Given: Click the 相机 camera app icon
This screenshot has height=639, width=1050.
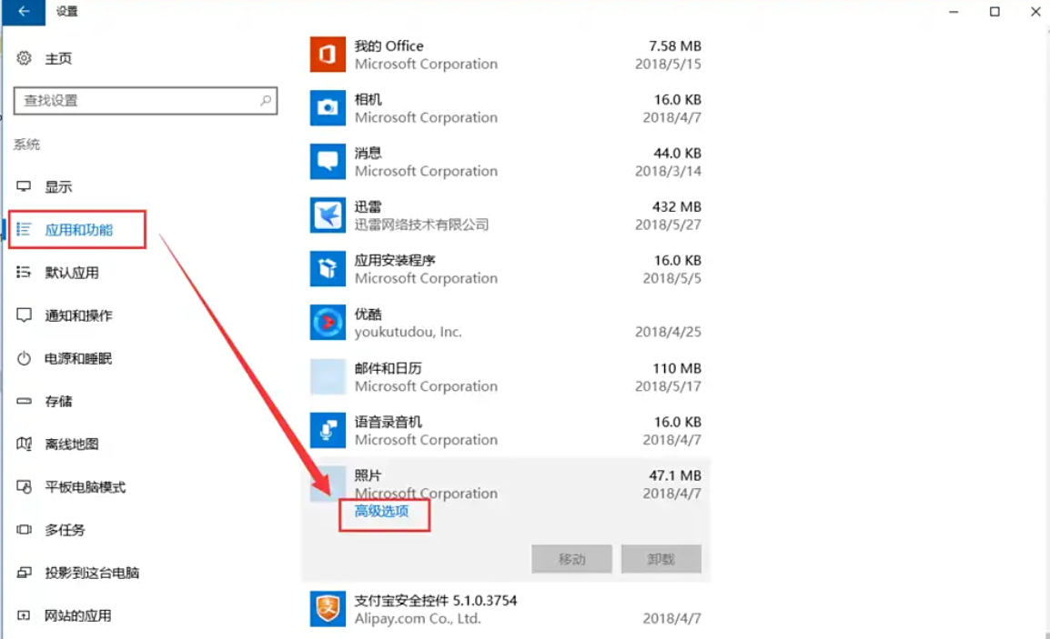Looking at the screenshot, I should pos(328,108).
